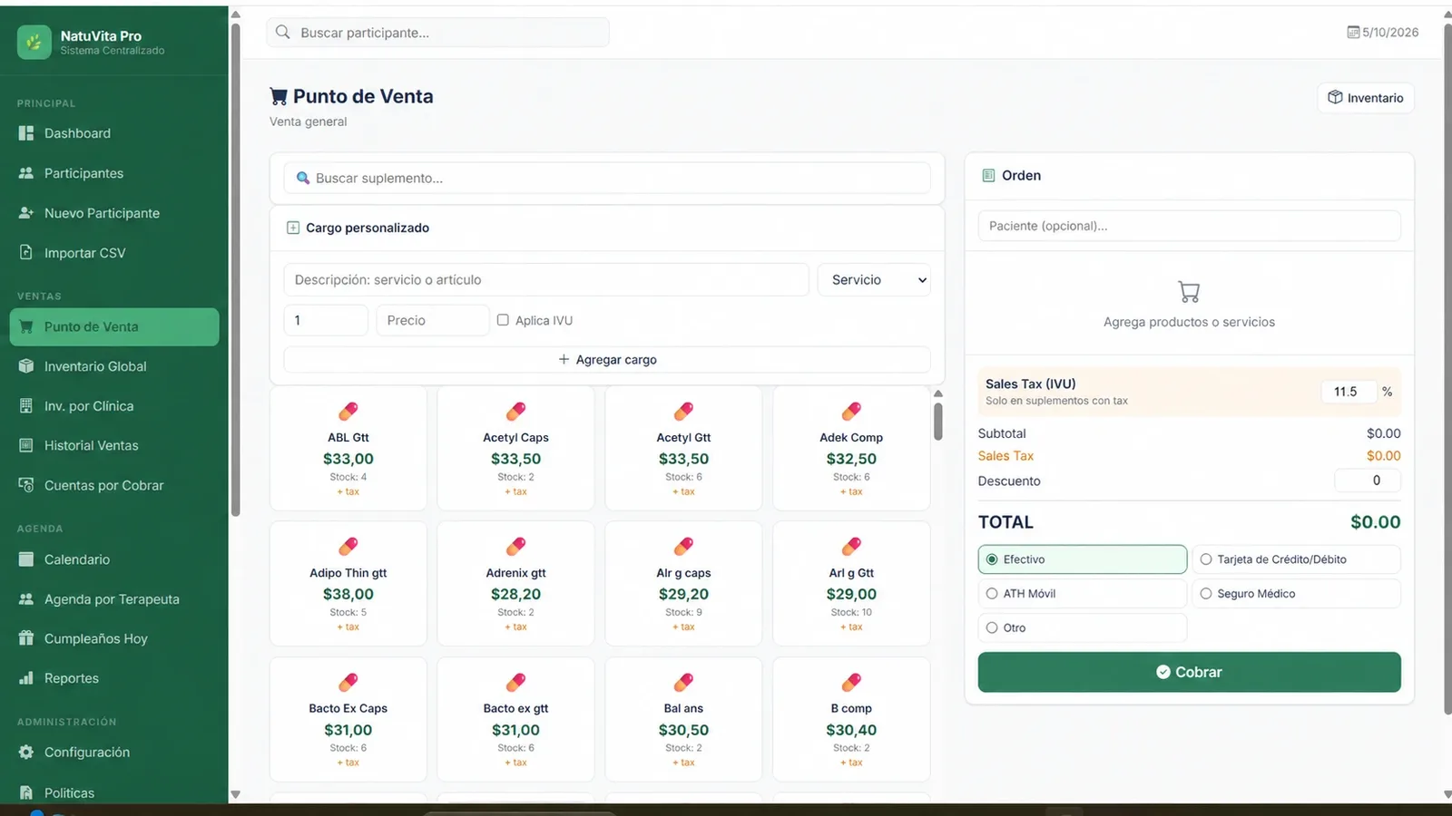Open the Inventario button at top right
Screen dimensions: 1452x816
(1366, 98)
